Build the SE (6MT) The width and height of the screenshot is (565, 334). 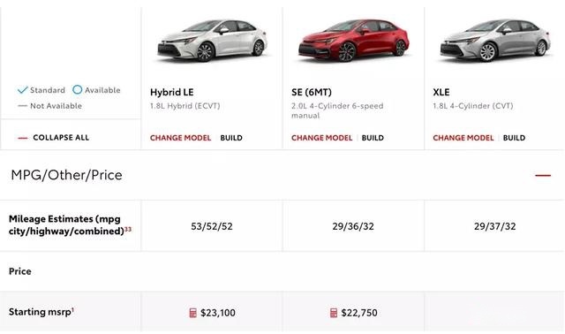tap(373, 138)
